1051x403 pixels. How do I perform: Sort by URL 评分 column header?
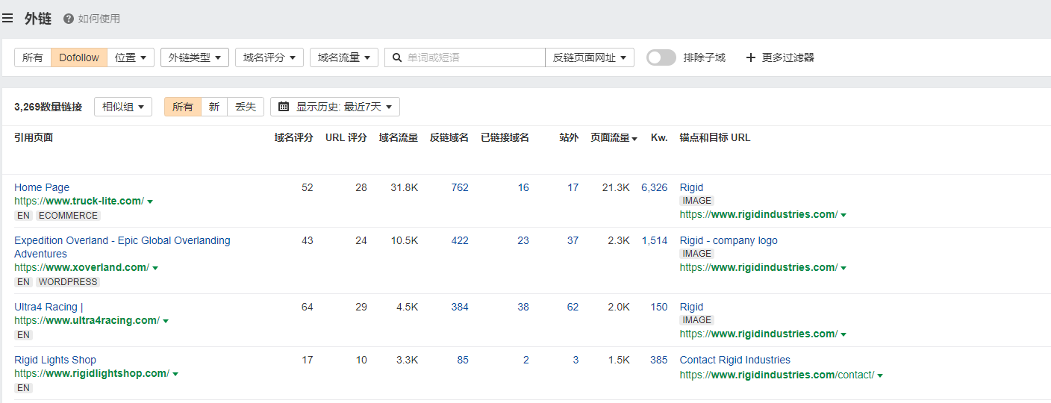pyautogui.click(x=346, y=137)
